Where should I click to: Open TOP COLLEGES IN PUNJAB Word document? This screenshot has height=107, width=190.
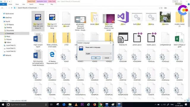coord(38,58)
